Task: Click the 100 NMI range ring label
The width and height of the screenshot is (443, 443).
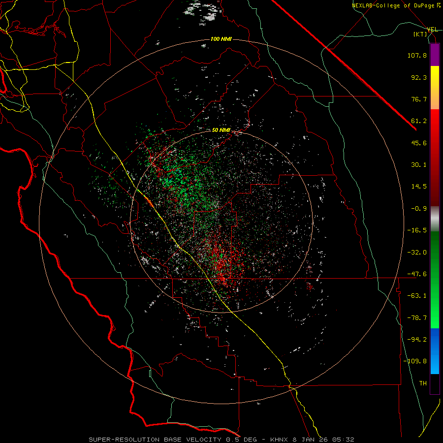Action: [x=221, y=39]
